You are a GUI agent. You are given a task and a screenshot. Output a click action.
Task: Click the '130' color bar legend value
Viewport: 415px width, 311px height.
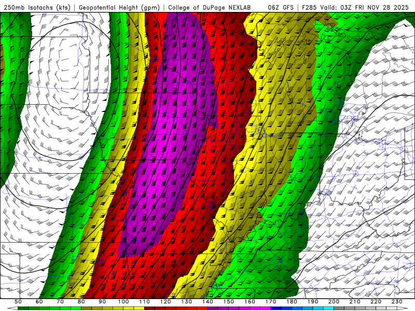pyautogui.click(x=187, y=302)
